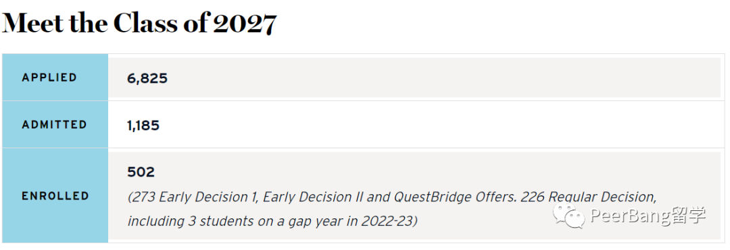Click the white admitted data row

click(414, 125)
